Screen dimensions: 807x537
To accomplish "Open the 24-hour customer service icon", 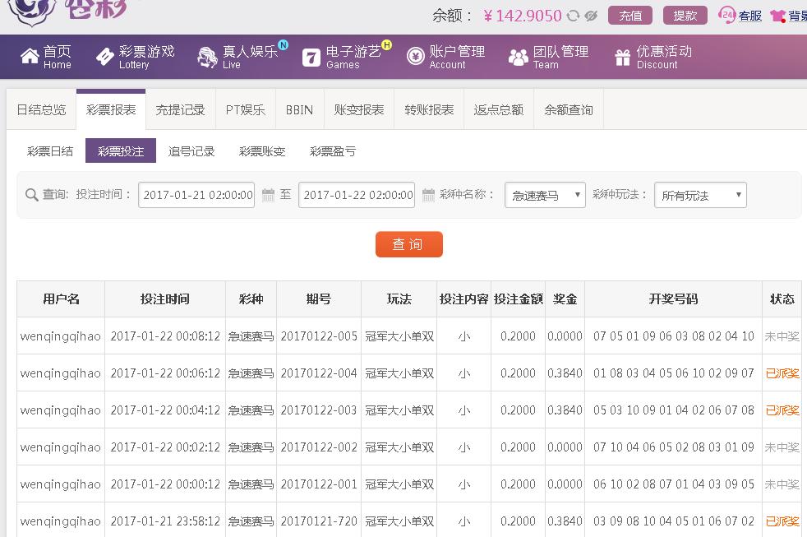I will click(726, 15).
